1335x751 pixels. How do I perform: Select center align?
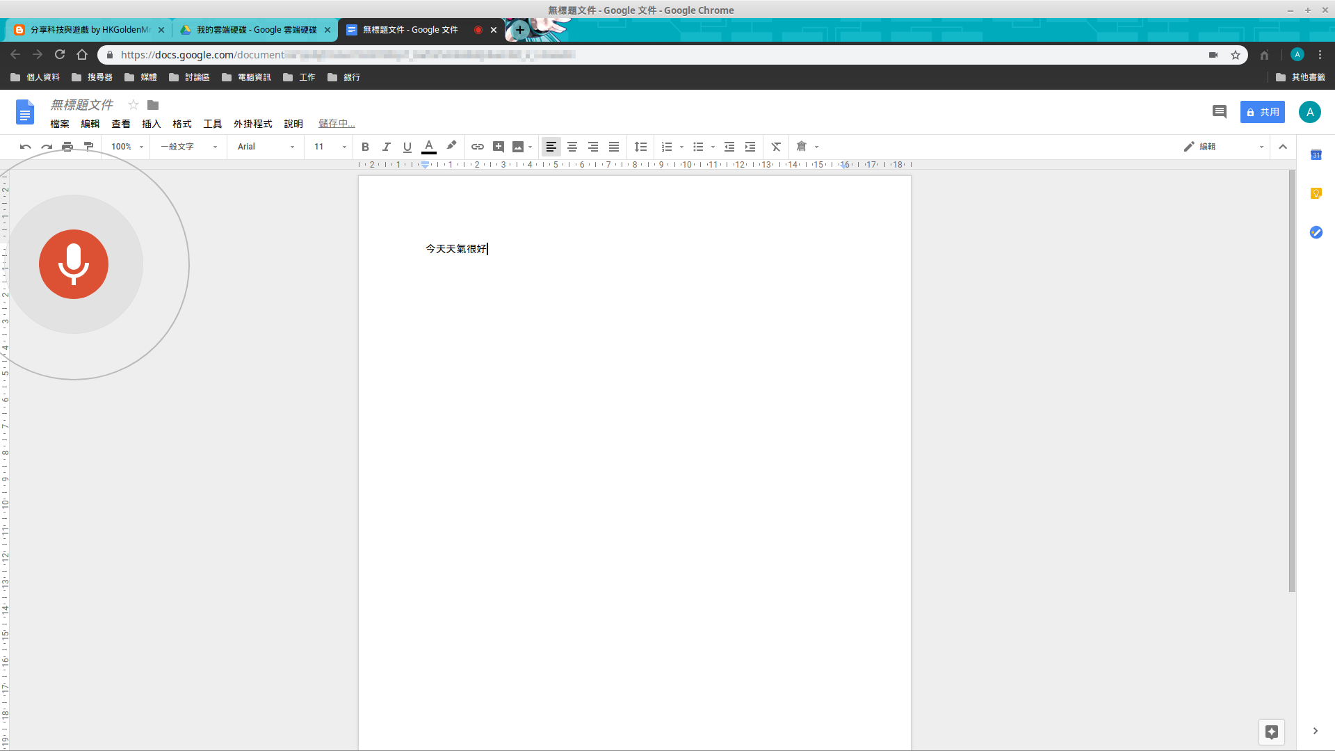tap(572, 147)
